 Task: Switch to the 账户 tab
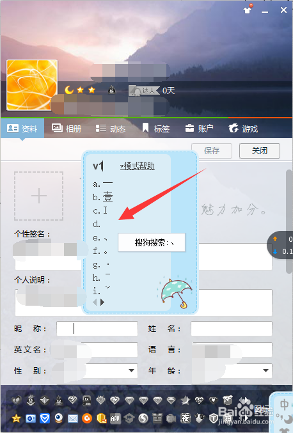pos(199,129)
